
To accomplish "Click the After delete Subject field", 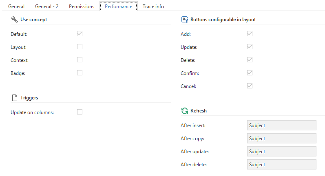I will (281, 165).
